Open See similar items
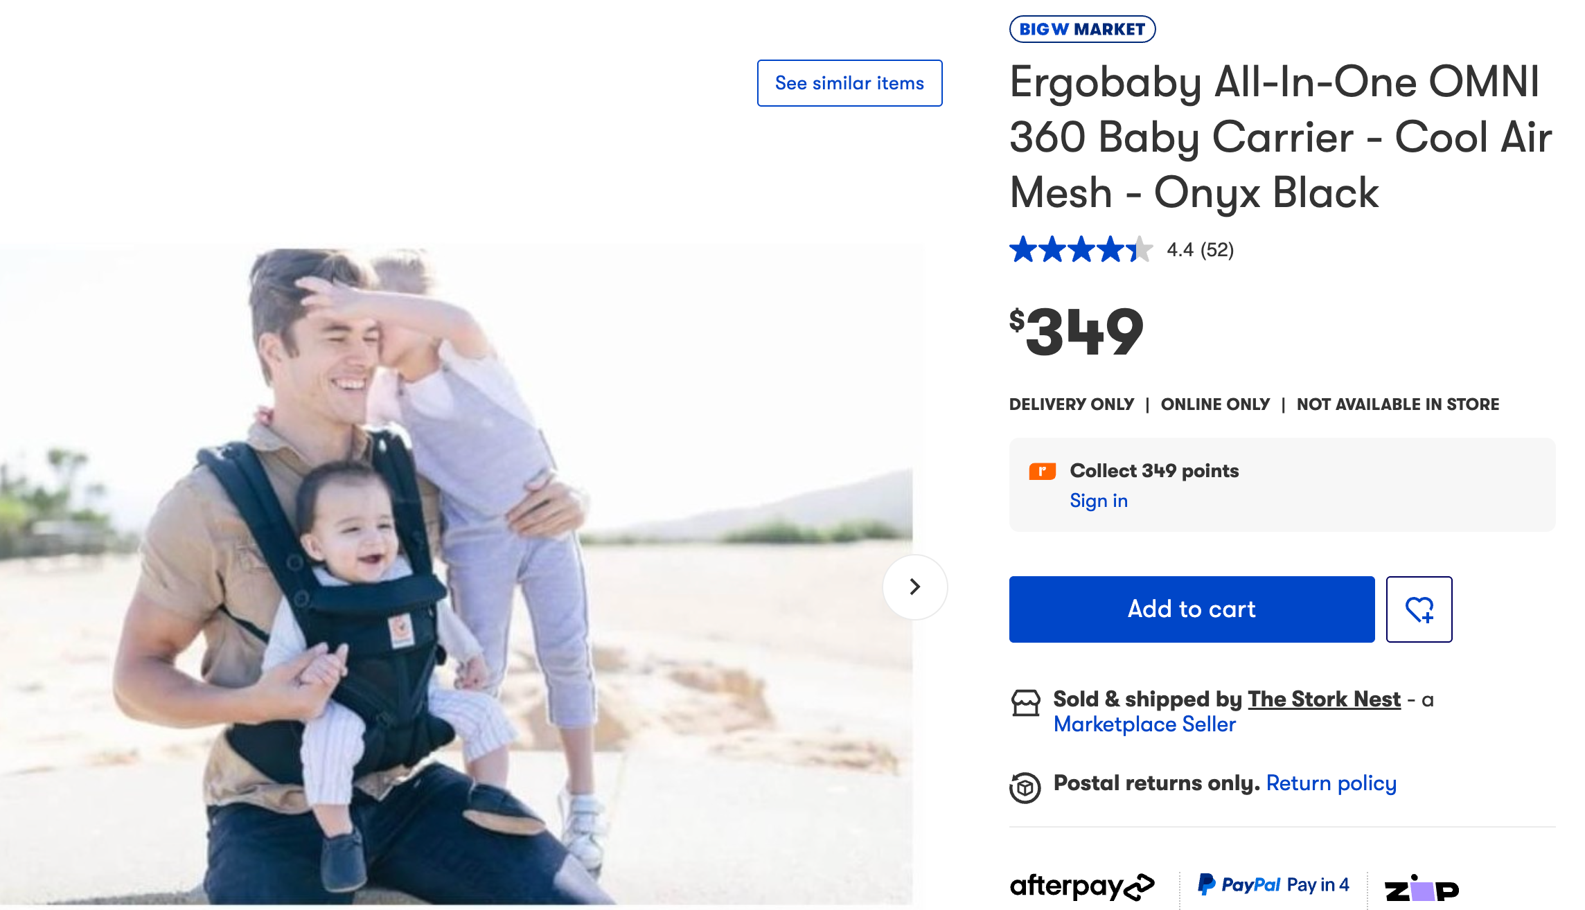Image resolution: width=1585 pixels, height=910 pixels. (x=849, y=83)
